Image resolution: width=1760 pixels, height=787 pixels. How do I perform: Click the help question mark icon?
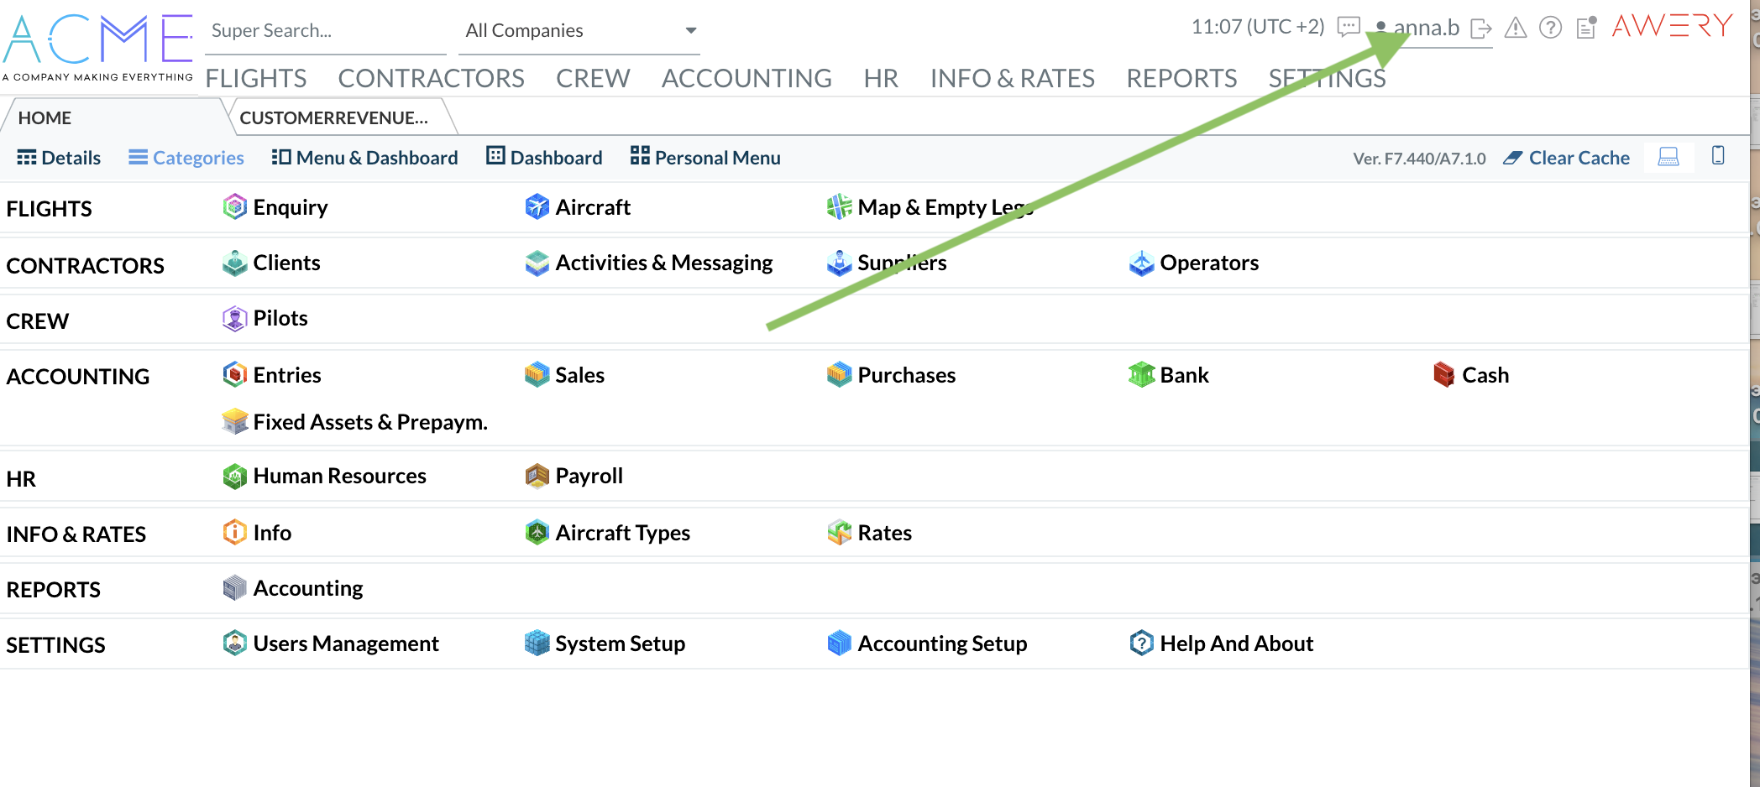pyautogui.click(x=1550, y=29)
